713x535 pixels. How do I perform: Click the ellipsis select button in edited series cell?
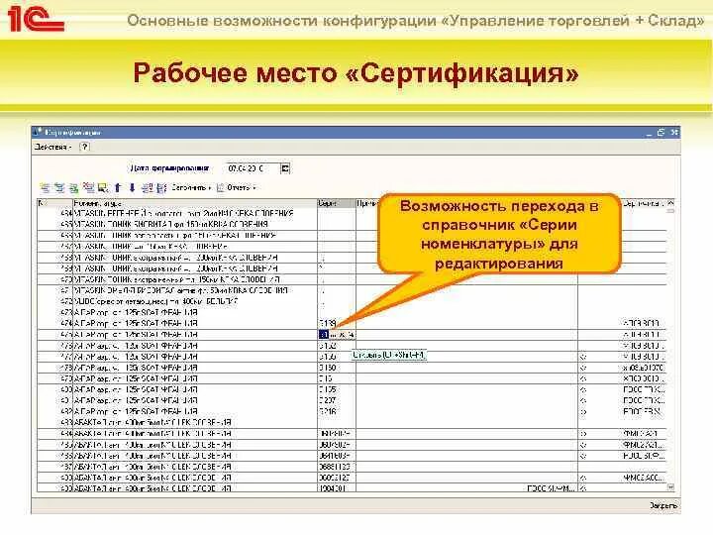[335, 335]
